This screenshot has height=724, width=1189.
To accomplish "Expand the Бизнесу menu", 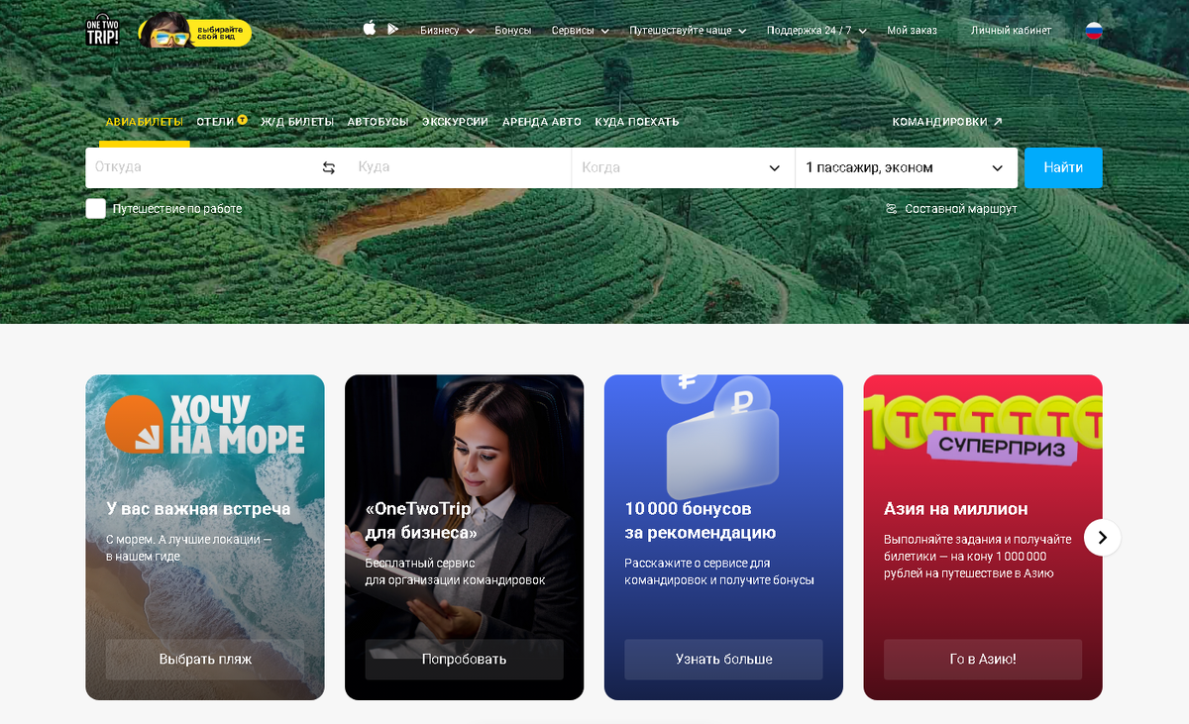I will click(447, 31).
